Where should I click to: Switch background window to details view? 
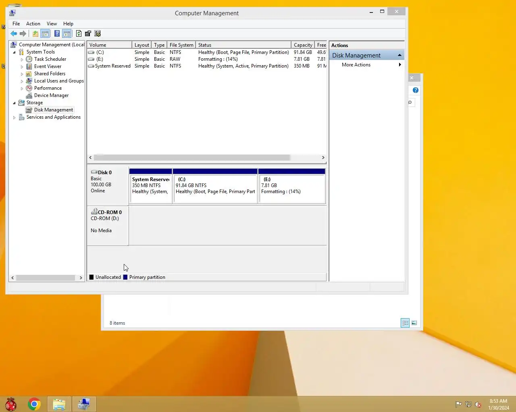click(x=405, y=323)
